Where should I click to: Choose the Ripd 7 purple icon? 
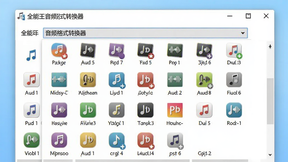[117, 50]
